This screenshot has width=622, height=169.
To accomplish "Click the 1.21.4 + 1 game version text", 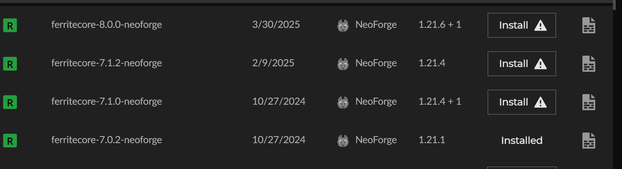I will click(x=440, y=102).
